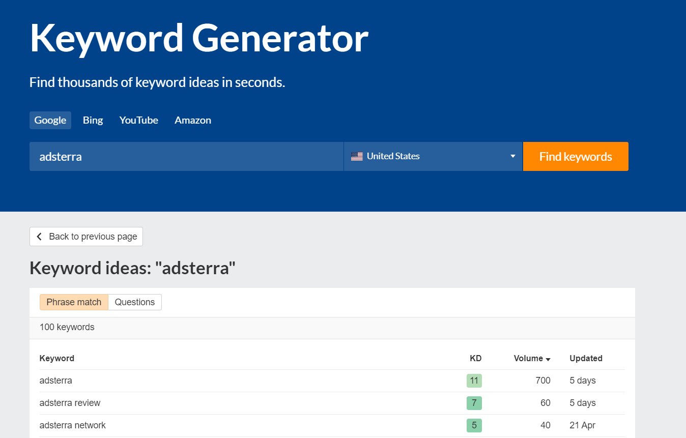Switch to the Bing tab
Screen dimensions: 686x438
[x=93, y=120]
